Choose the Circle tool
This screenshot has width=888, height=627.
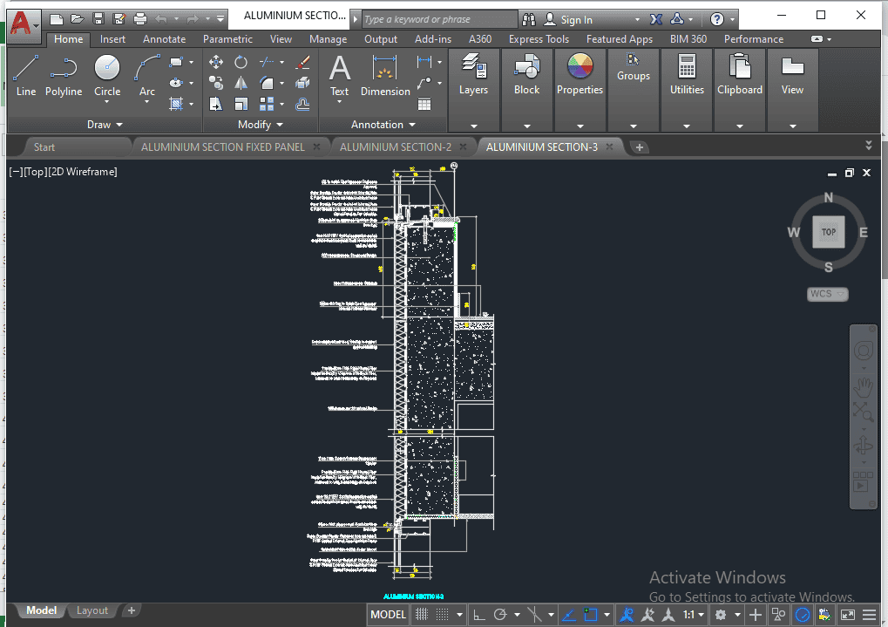pos(107,74)
